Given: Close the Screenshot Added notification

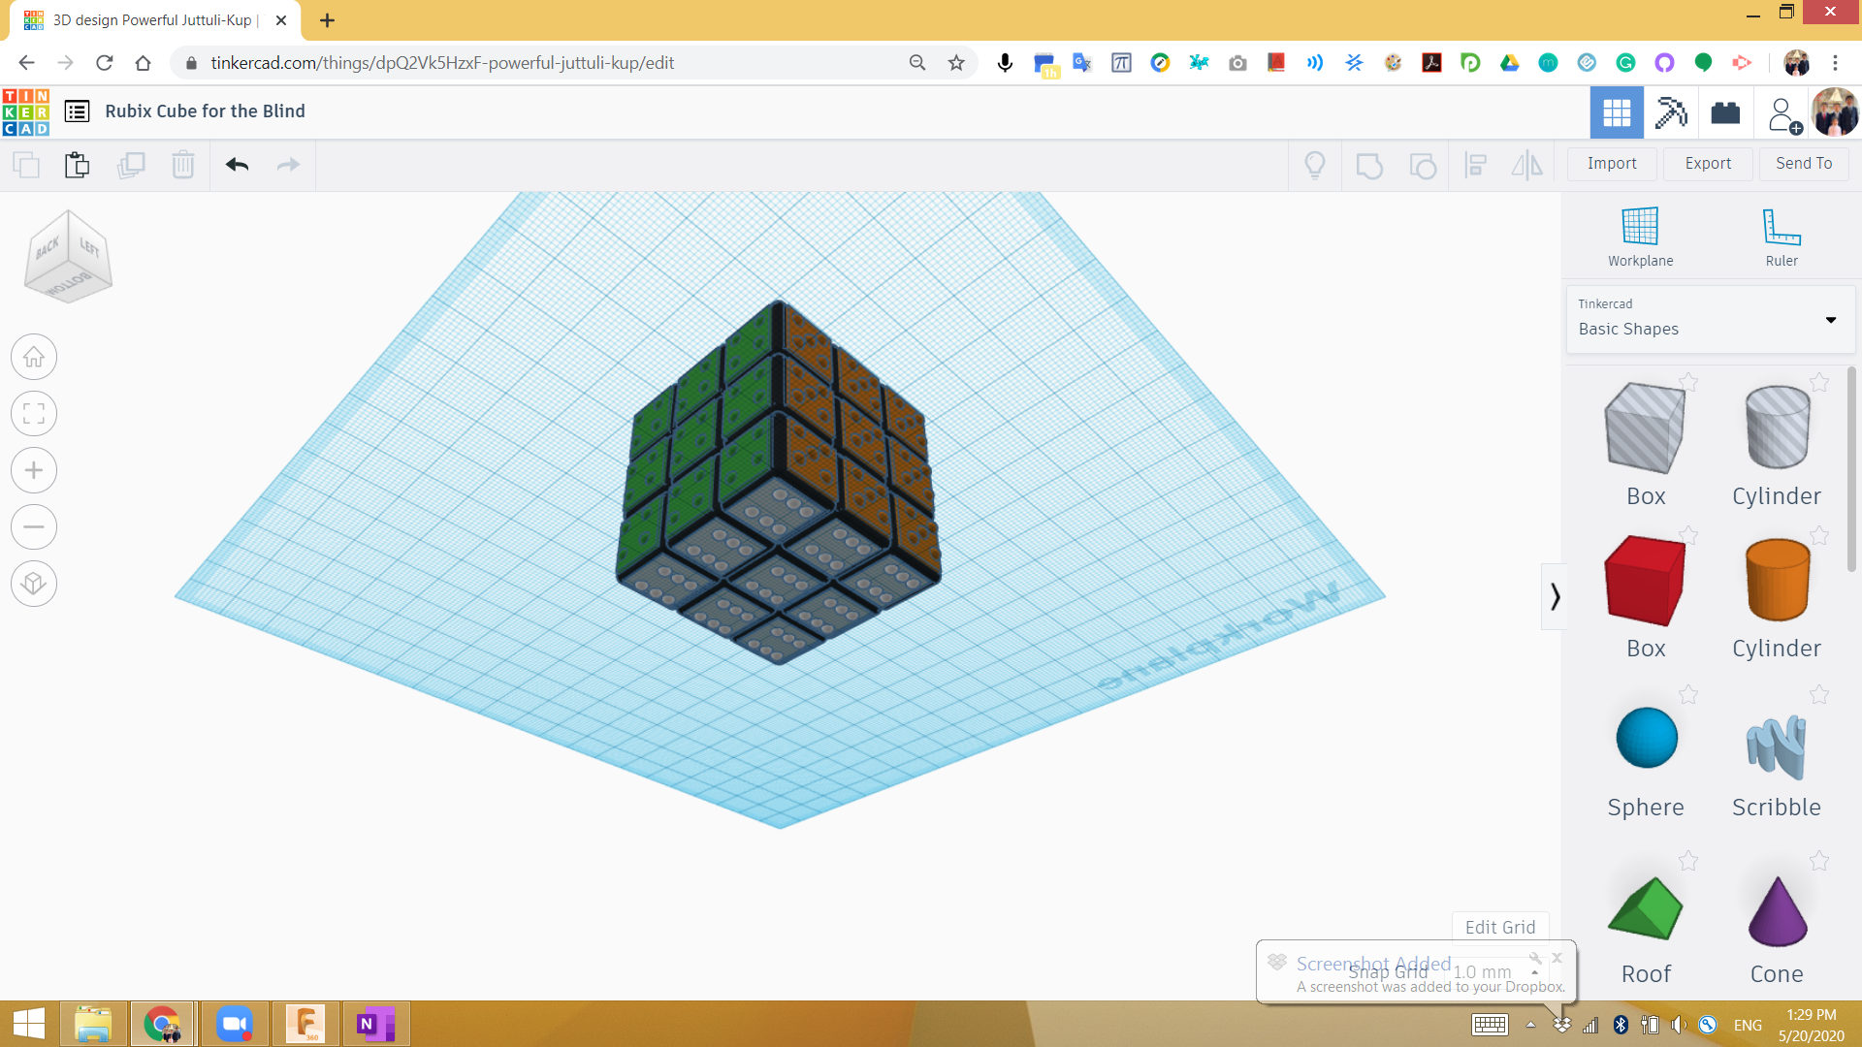Looking at the screenshot, I should click(1557, 958).
